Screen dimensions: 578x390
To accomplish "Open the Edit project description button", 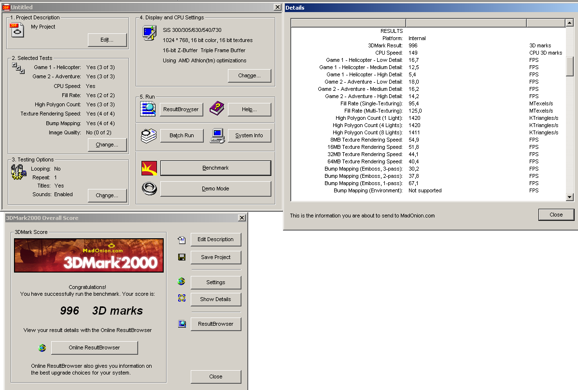I will click(x=107, y=40).
